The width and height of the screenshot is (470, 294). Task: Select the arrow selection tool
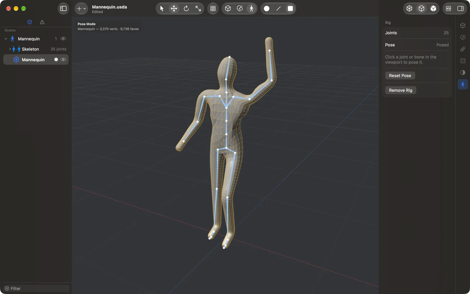pos(162,9)
